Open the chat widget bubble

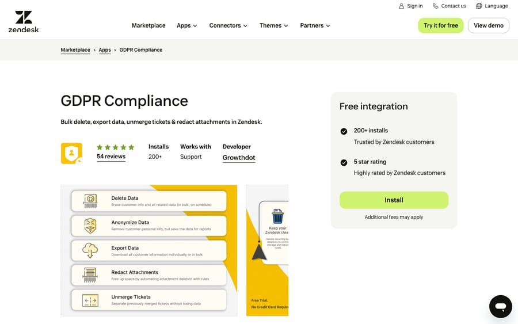pyautogui.click(x=501, y=307)
